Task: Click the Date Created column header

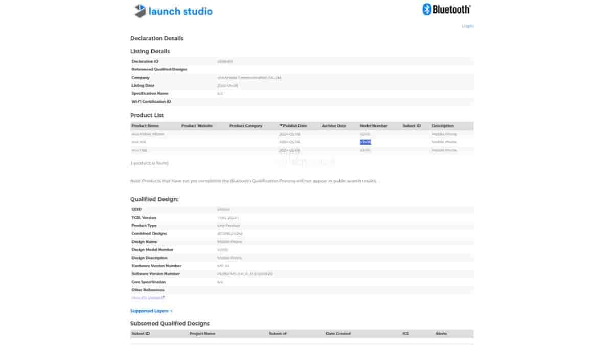Action: point(338,334)
